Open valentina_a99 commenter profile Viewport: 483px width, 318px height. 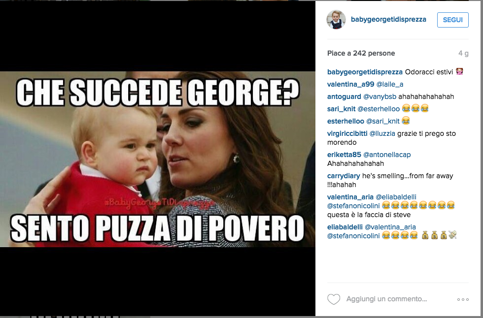click(x=350, y=84)
